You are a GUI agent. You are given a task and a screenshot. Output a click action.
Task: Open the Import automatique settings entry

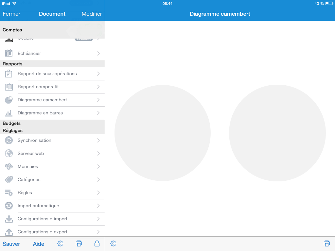[x=38, y=206]
